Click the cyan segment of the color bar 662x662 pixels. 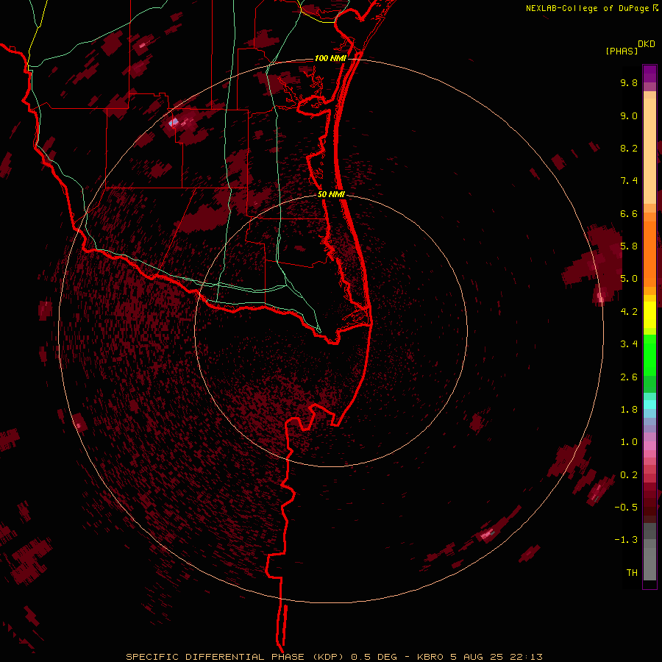click(x=649, y=405)
